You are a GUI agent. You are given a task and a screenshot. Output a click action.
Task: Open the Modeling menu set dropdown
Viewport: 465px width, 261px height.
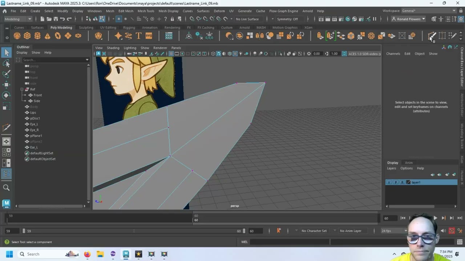point(19,19)
